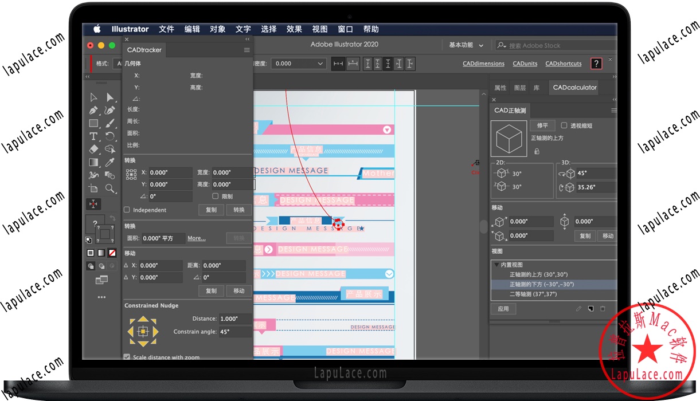Open the 基本功能 workspace dropdown

click(464, 45)
